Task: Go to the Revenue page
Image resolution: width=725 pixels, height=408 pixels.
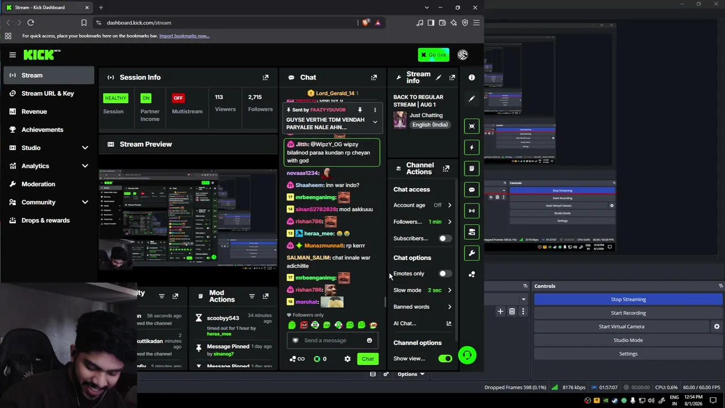Action: click(49, 112)
